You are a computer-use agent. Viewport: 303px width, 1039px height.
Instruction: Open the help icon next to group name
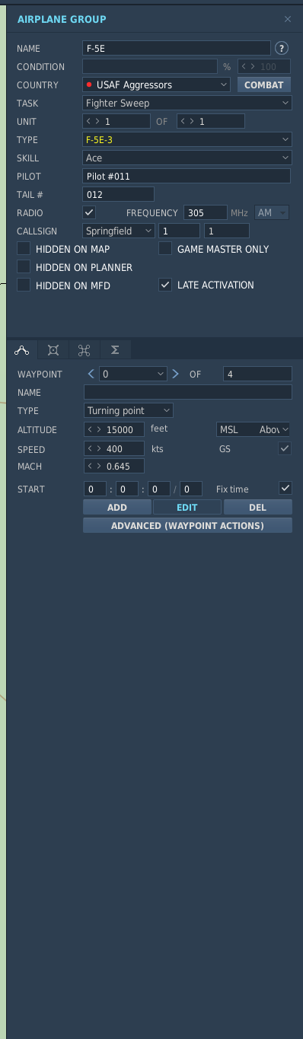(x=282, y=48)
